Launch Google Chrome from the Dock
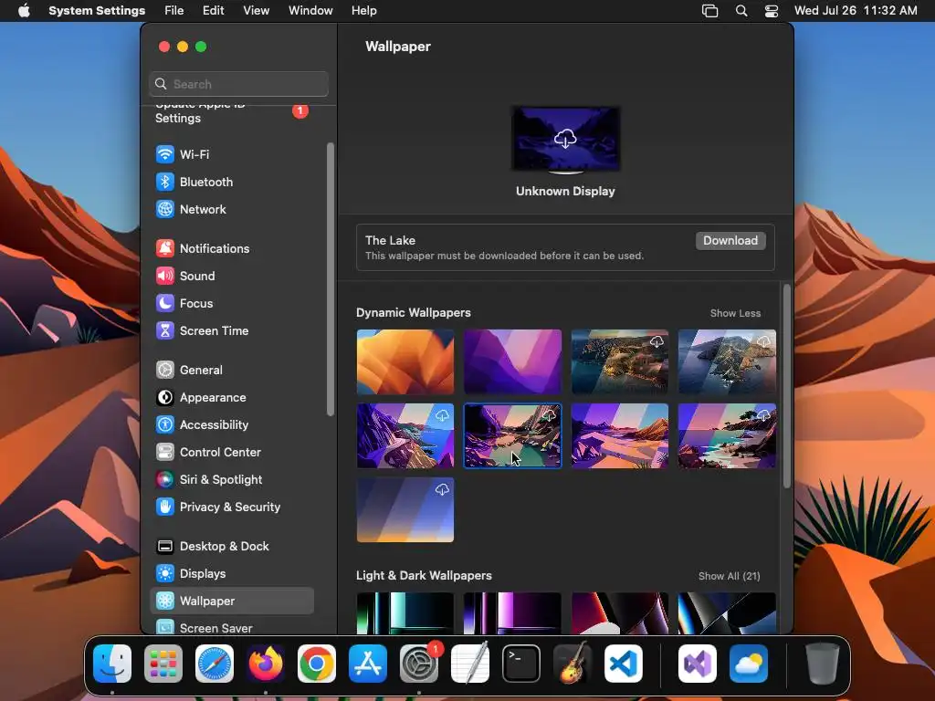935x701 pixels. (317, 664)
